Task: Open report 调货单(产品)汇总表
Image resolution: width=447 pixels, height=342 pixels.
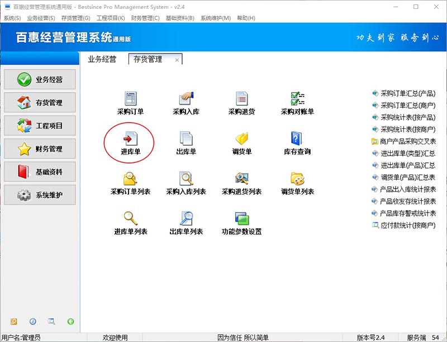Action: 404,177
